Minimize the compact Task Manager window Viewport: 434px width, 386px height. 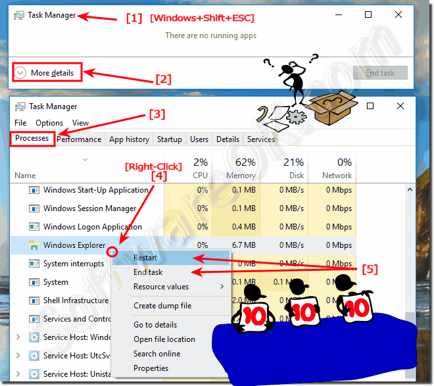(x=339, y=14)
